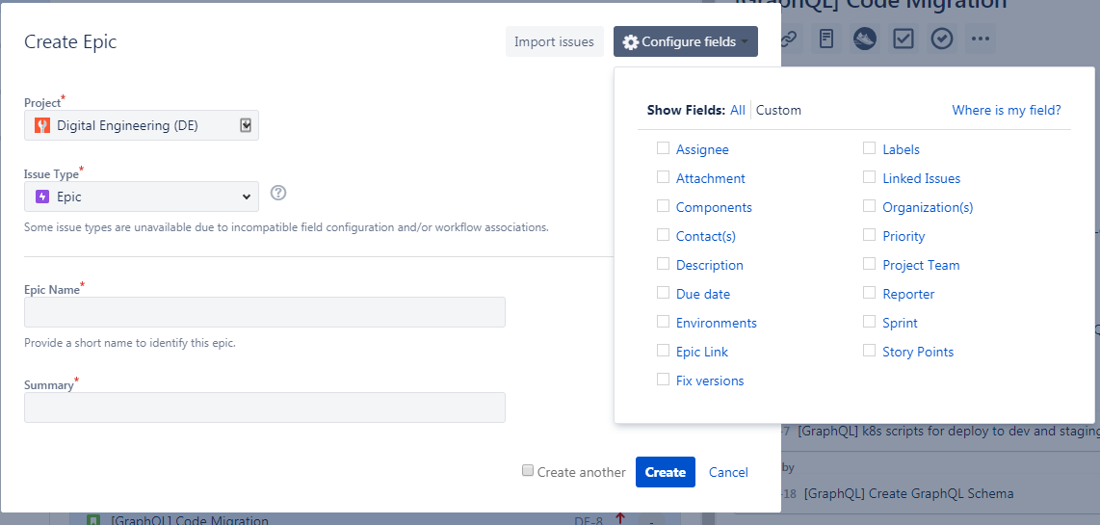Click the purple Epic lightning icon

click(42, 197)
